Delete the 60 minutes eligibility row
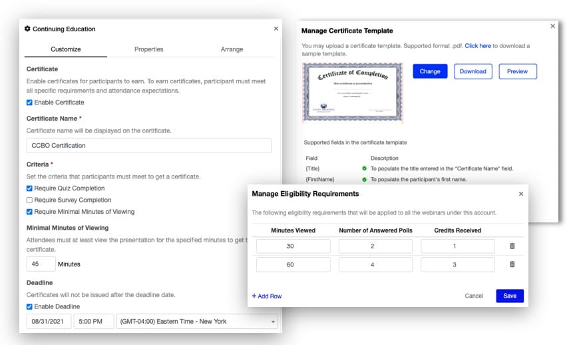 point(512,264)
